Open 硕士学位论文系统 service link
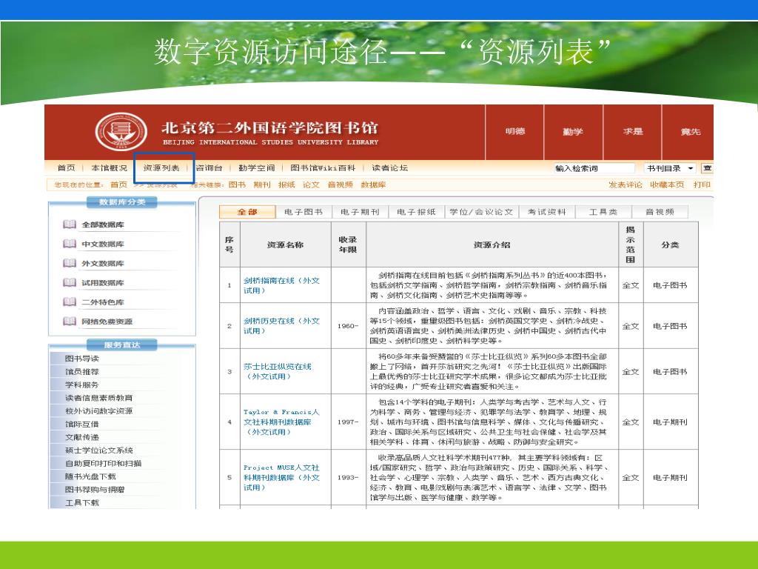Viewport: 758px width, 569px height. click(x=98, y=450)
